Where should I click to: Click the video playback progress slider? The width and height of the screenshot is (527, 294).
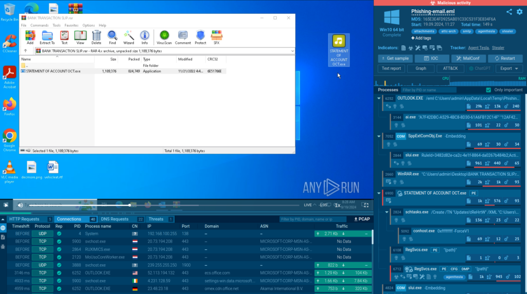(x=154, y=205)
